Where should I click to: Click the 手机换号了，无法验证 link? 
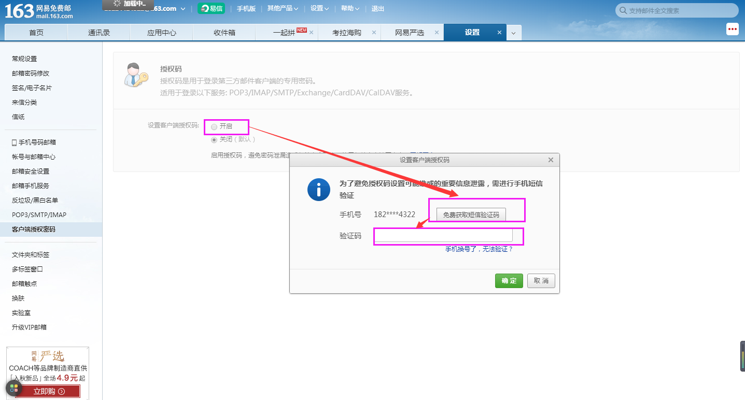pyautogui.click(x=479, y=249)
